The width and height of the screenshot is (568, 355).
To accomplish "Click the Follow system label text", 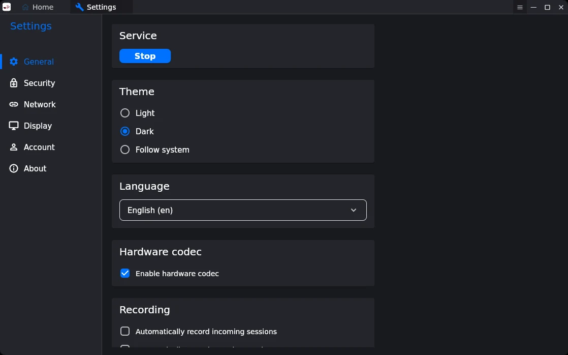I will tap(162, 150).
